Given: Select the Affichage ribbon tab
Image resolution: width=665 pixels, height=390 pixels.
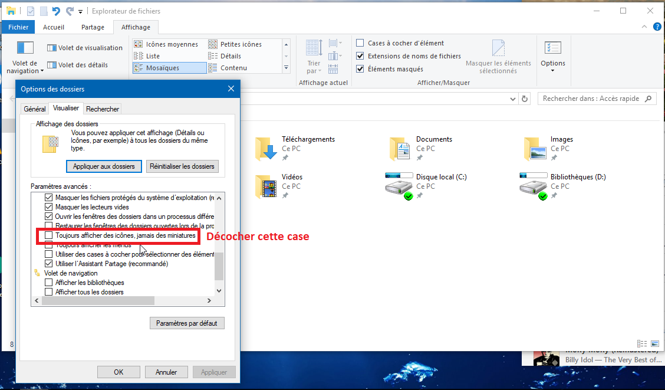Looking at the screenshot, I should (136, 27).
